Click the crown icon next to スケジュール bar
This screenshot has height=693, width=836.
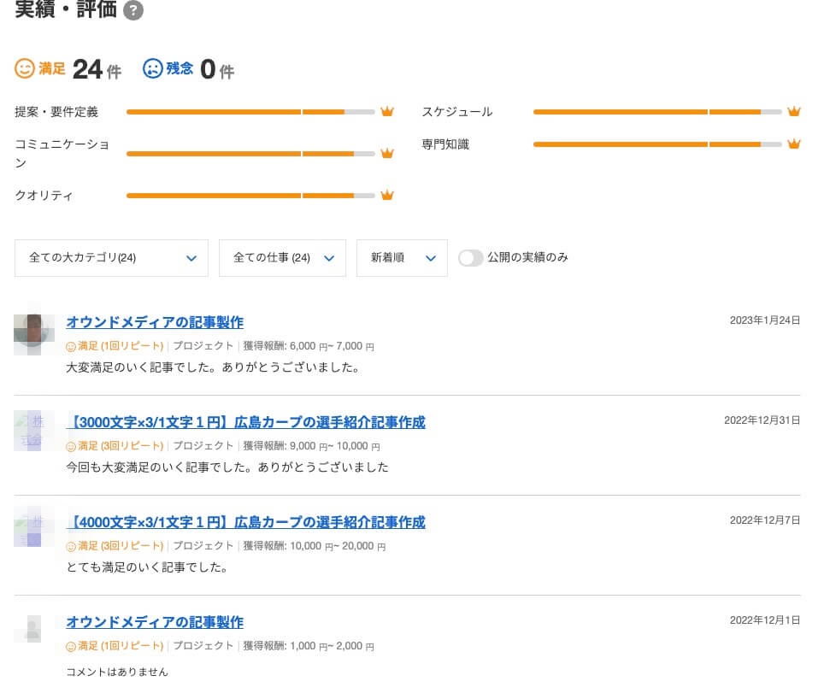point(793,112)
